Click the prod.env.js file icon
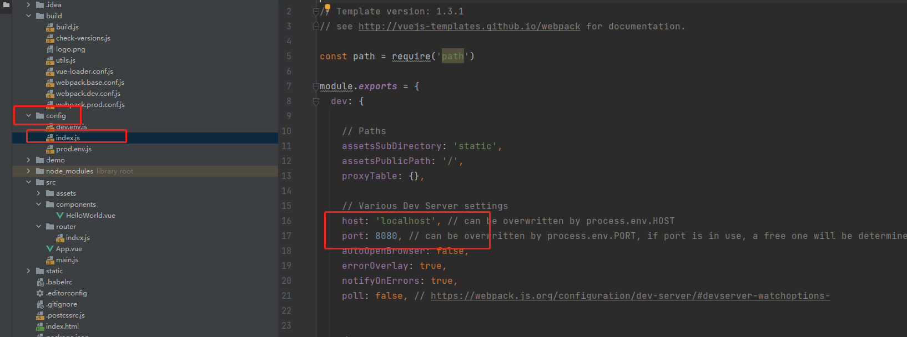This screenshot has width=907, height=337. [x=50, y=149]
